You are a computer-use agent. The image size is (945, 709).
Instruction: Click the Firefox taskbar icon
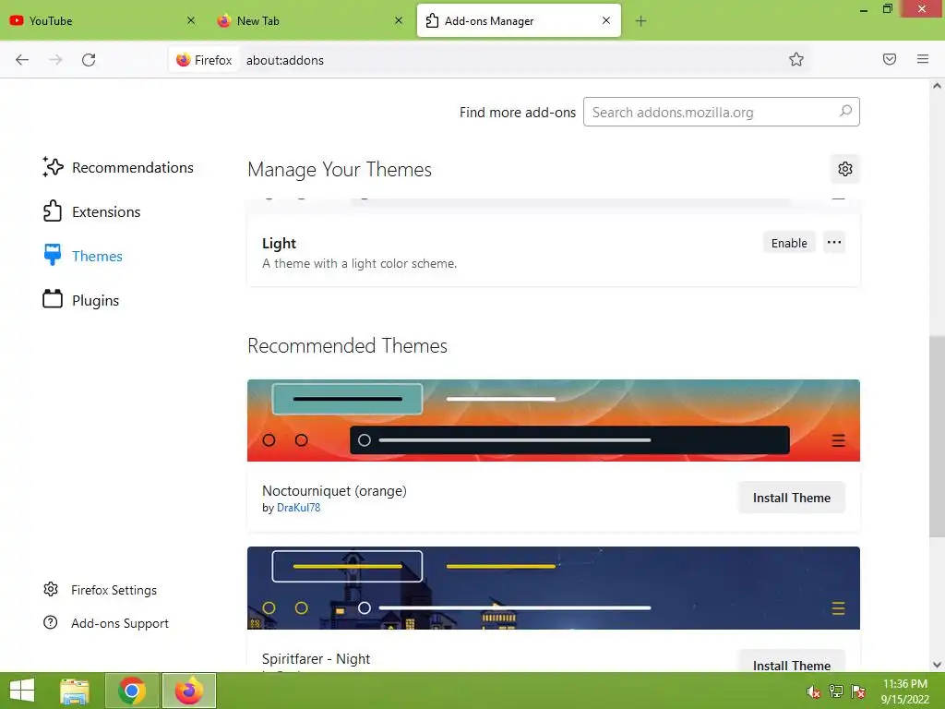coord(188,691)
